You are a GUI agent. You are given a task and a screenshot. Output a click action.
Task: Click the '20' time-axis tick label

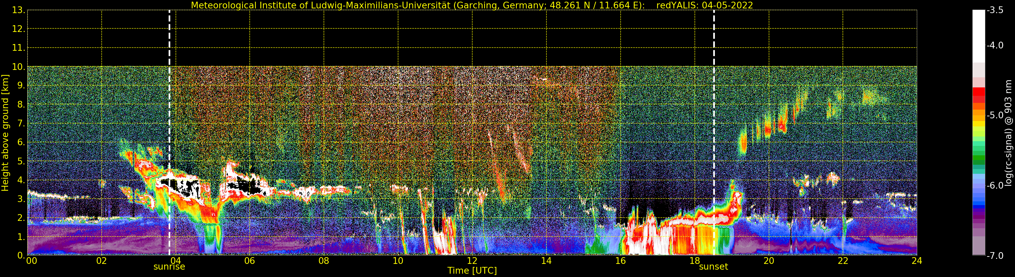pos(769,261)
